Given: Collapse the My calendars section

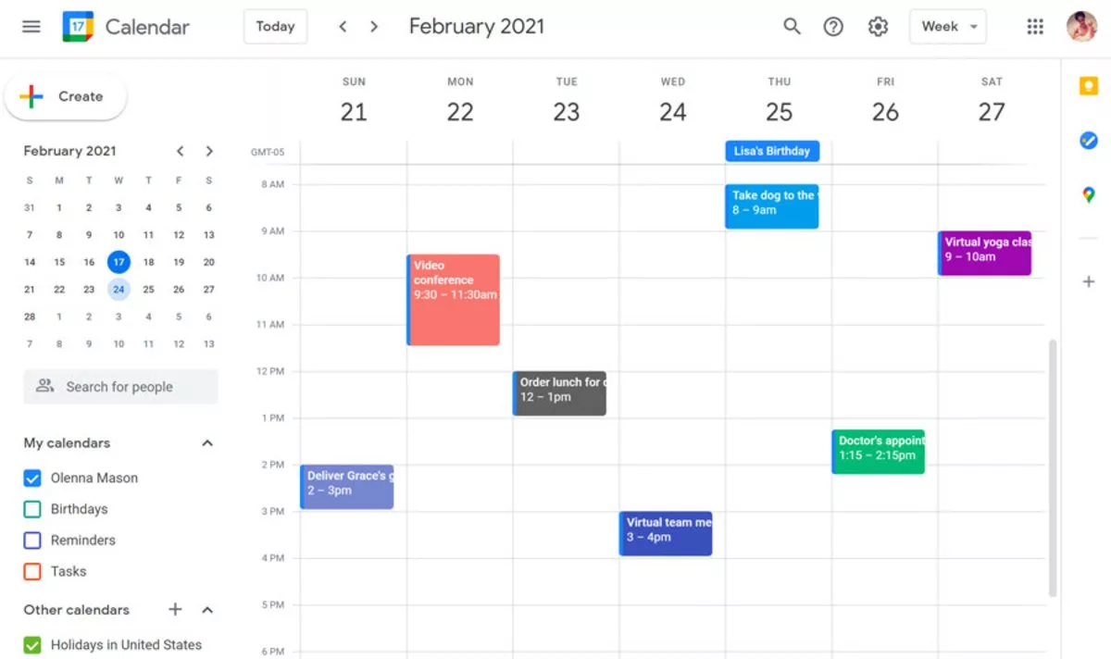Looking at the screenshot, I should point(207,442).
